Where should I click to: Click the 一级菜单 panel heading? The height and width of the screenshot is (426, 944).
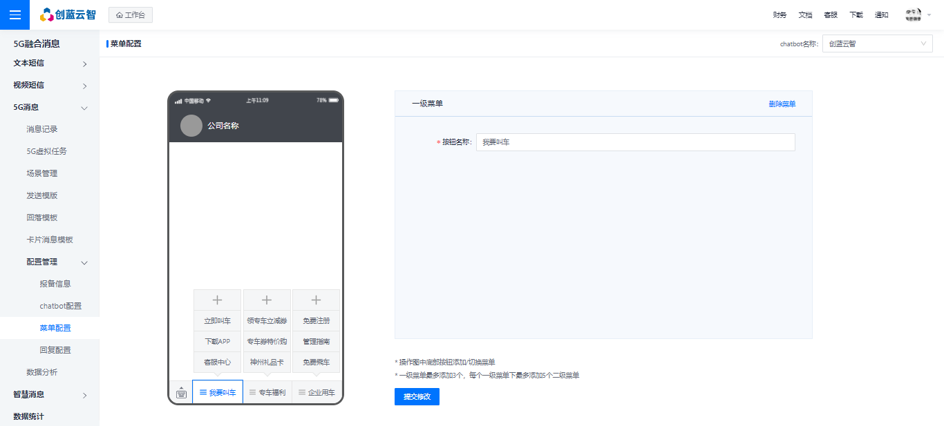pyautogui.click(x=427, y=104)
